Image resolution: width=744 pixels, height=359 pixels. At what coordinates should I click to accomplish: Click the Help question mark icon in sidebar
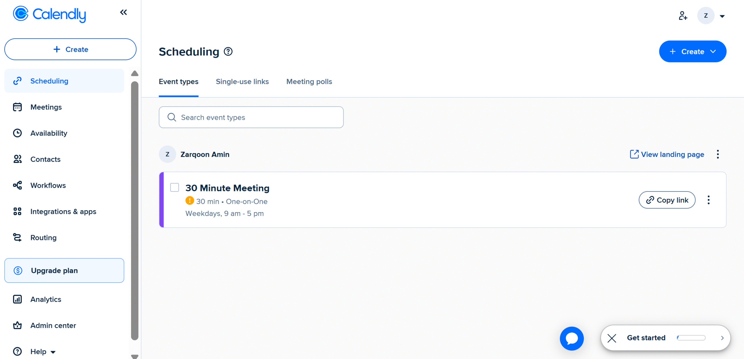point(17,351)
